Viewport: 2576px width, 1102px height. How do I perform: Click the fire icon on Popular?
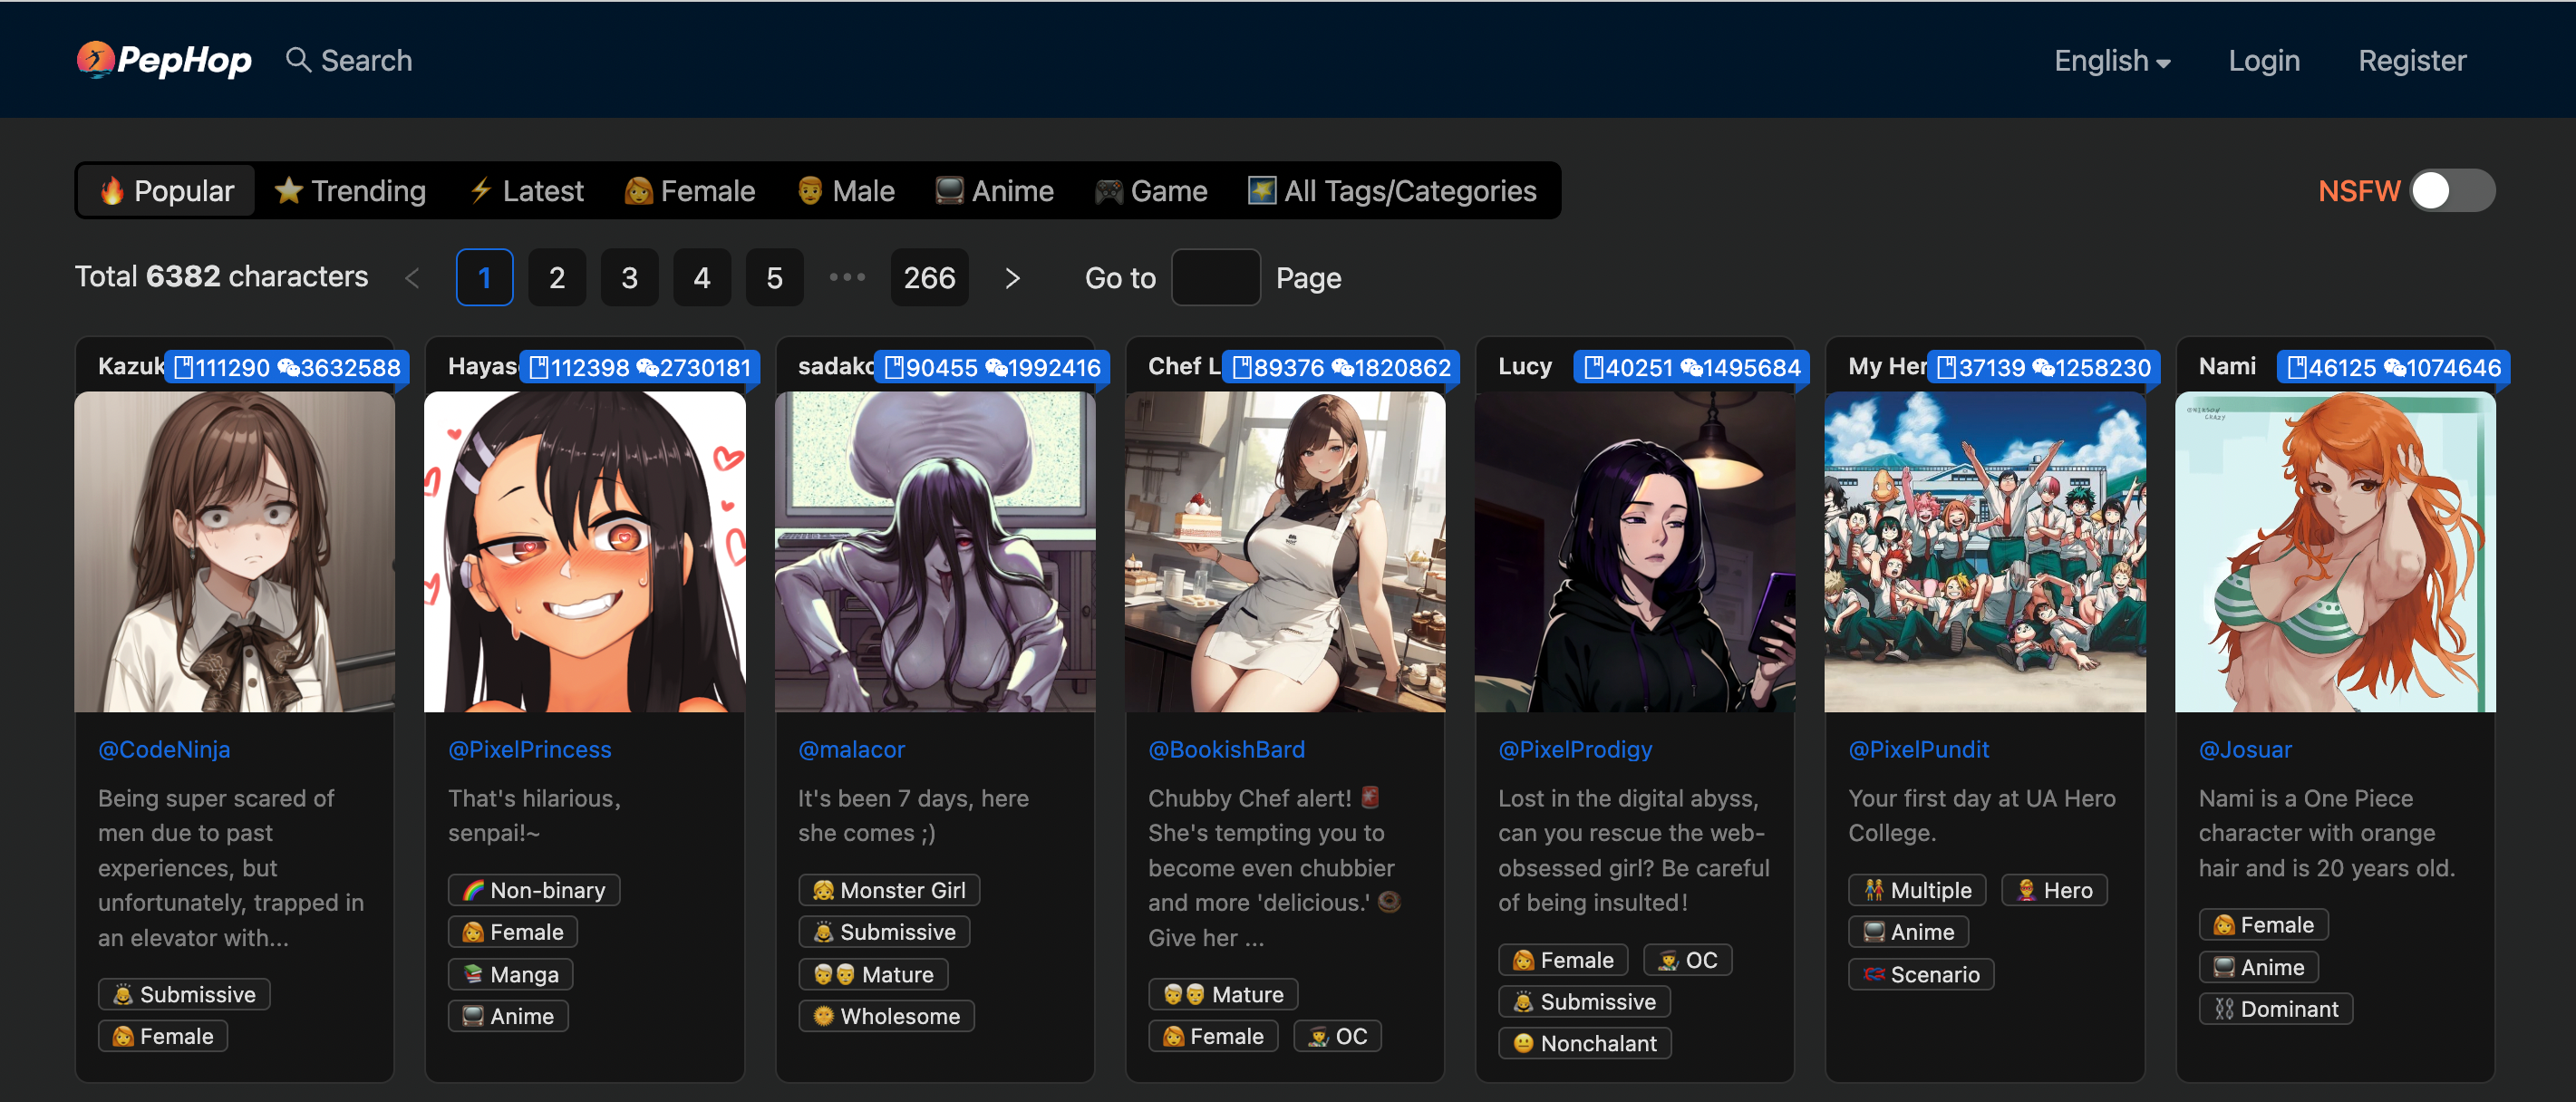tap(112, 190)
